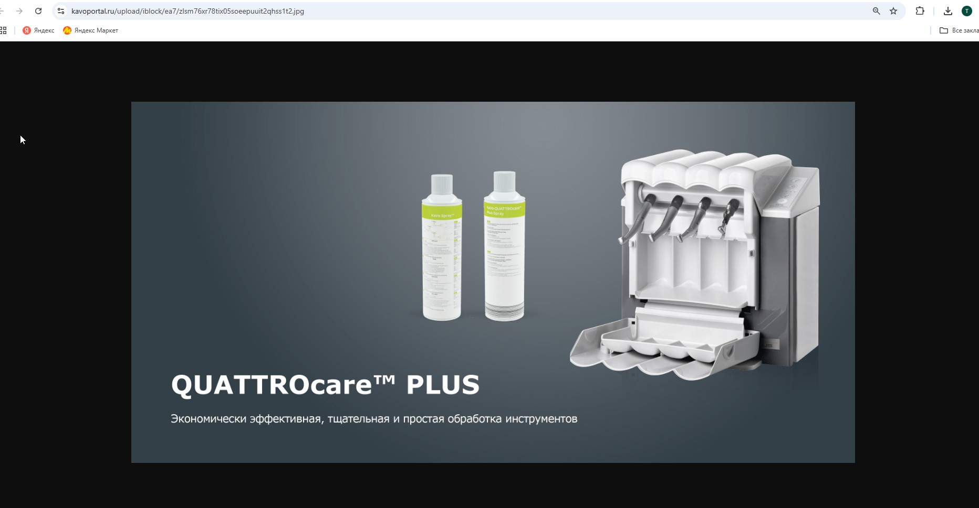Expand the Все закладки bookmarks folder
The image size is (979, 508).
(x=959, y=30)
